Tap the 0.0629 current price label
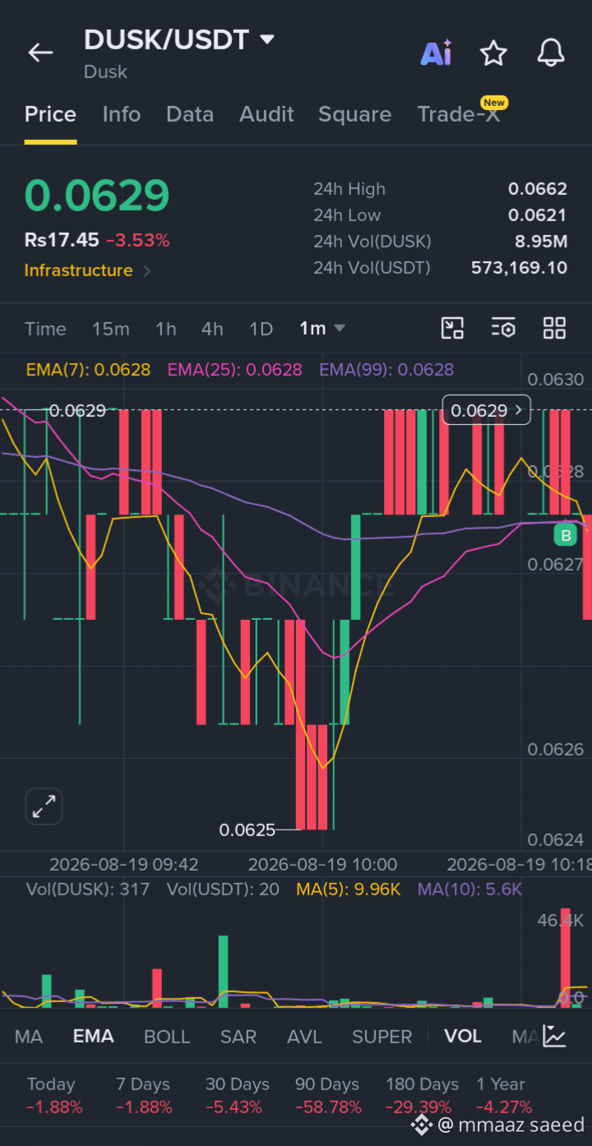The height and width of the screenshot is (1146, 592). 487,409
